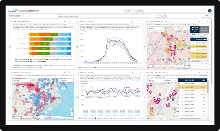This screenshot has height=131, width=220.
Task: Open list view in hourly visits (アワリー来訪) widget
Action: pos(132,21)
